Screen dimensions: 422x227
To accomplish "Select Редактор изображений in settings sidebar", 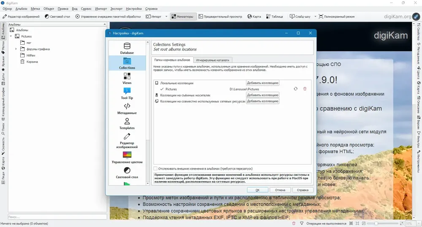I will coord(127,140).
